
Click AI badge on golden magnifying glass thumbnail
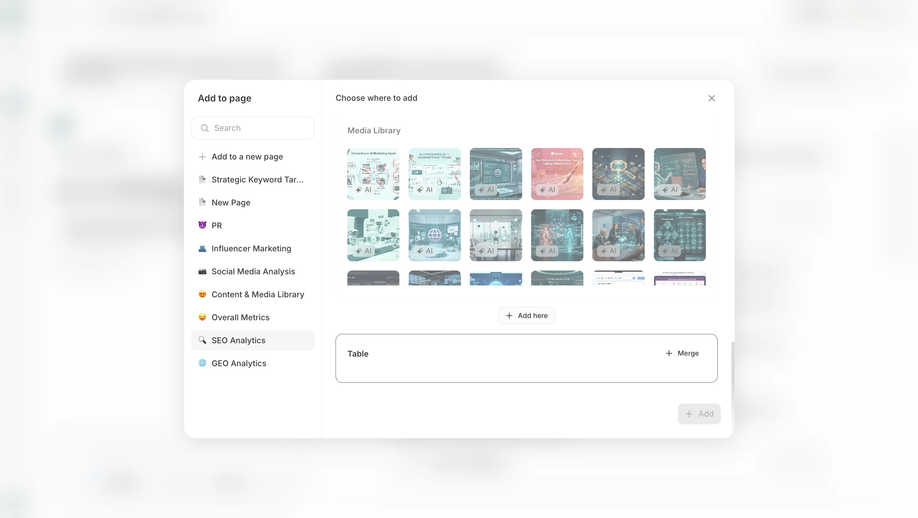tap(609, 190)
